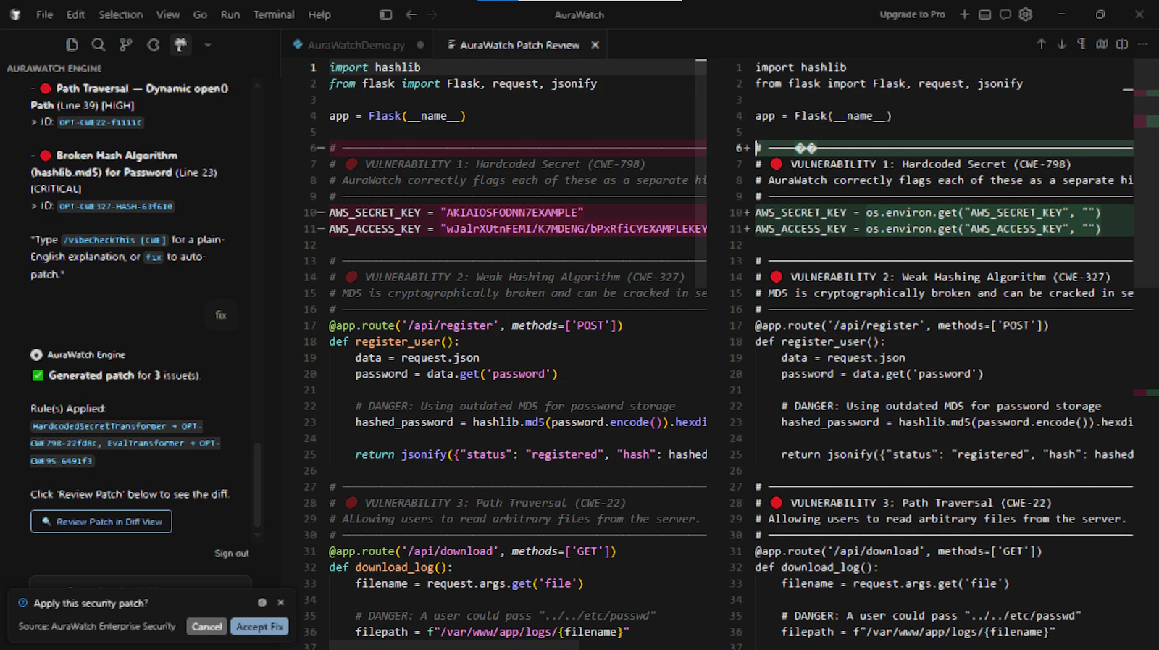
Task: Expand the sidebar views dropdown chevron
Action: [x=208, y=45]
